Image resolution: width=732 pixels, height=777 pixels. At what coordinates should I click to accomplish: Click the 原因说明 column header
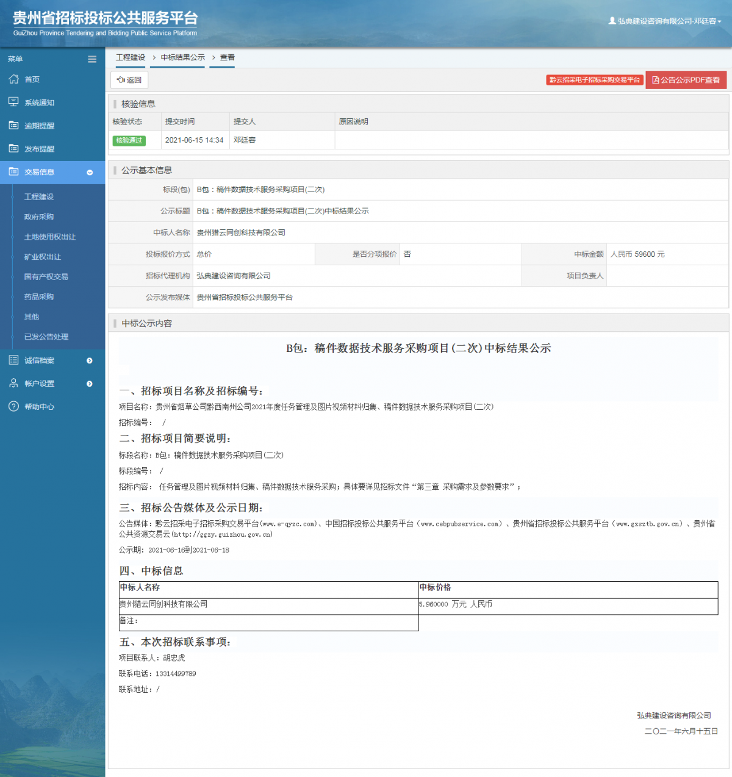[354, 122]
